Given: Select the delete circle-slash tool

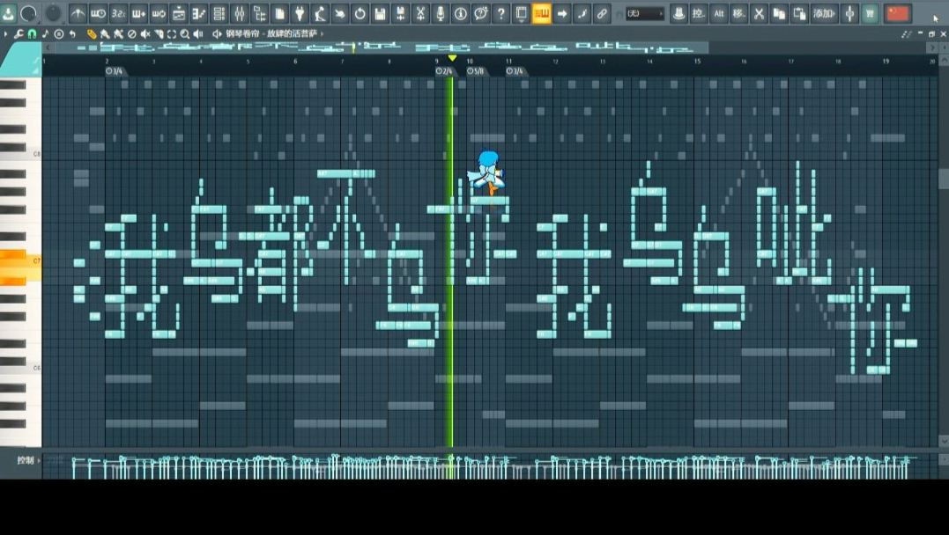Looking at the screenshot, I should [131, 33].
